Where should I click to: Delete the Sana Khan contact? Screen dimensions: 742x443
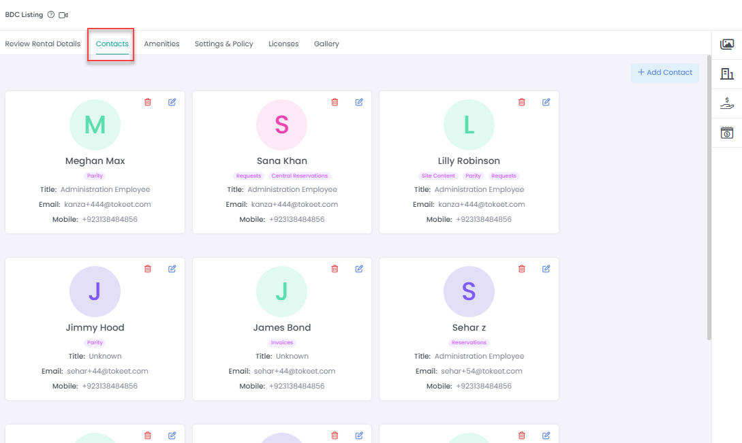pyautogui.click(x=335, y=102)
